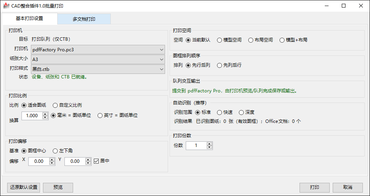
Task: Select 当前默认 print space
Action: click(198, 40)
